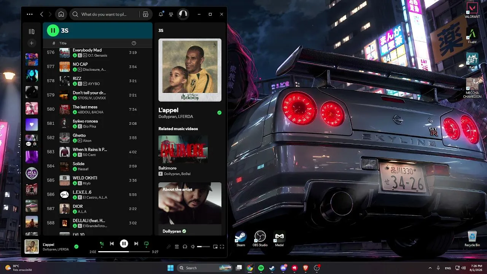Open Discord from the taskbar
Image resolution: width=487 pixels, height=274 pixels.
point(283,268)
